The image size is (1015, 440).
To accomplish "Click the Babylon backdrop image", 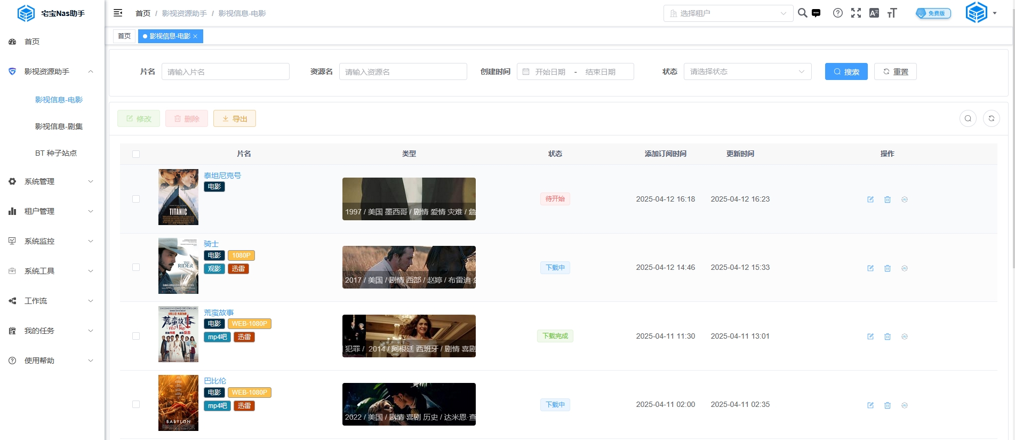I will click(409, 404).
